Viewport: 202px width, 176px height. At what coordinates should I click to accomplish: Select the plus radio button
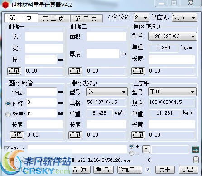point(131,146)
